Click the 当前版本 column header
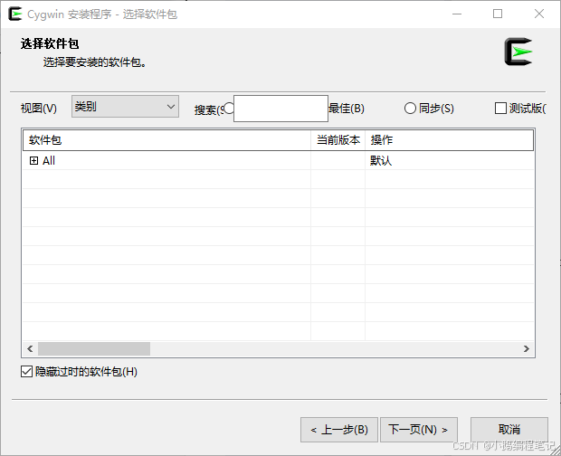 pyautogui.click(x=338, y=140)
